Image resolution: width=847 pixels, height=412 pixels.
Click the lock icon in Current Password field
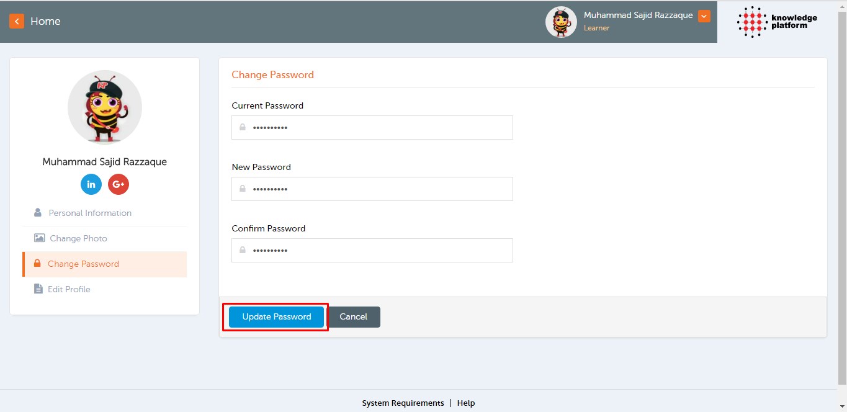pyautogui.click(x=243, y=127)
